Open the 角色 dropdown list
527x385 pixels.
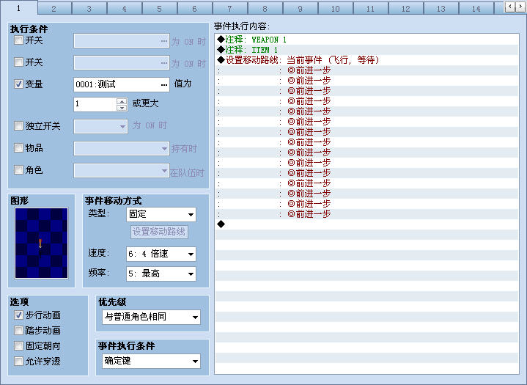tap(122, 170)
